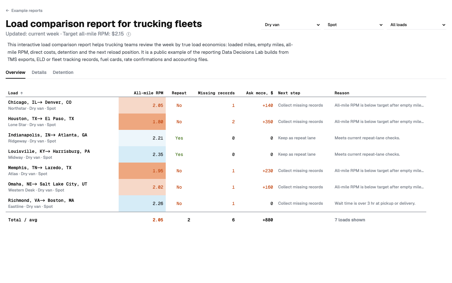Click Collect missing records for Richmond load

(x=300, y=203)
